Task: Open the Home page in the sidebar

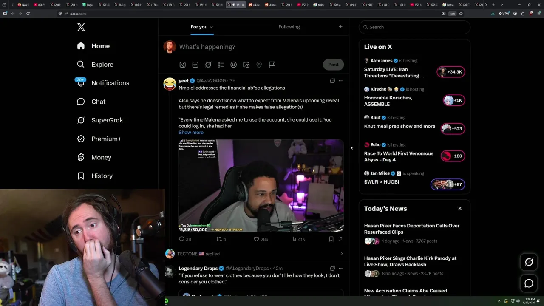Action: 93,46
